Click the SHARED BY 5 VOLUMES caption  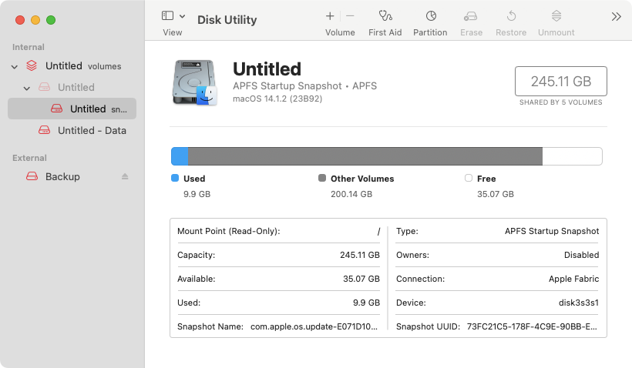click(x=560, y=102)
